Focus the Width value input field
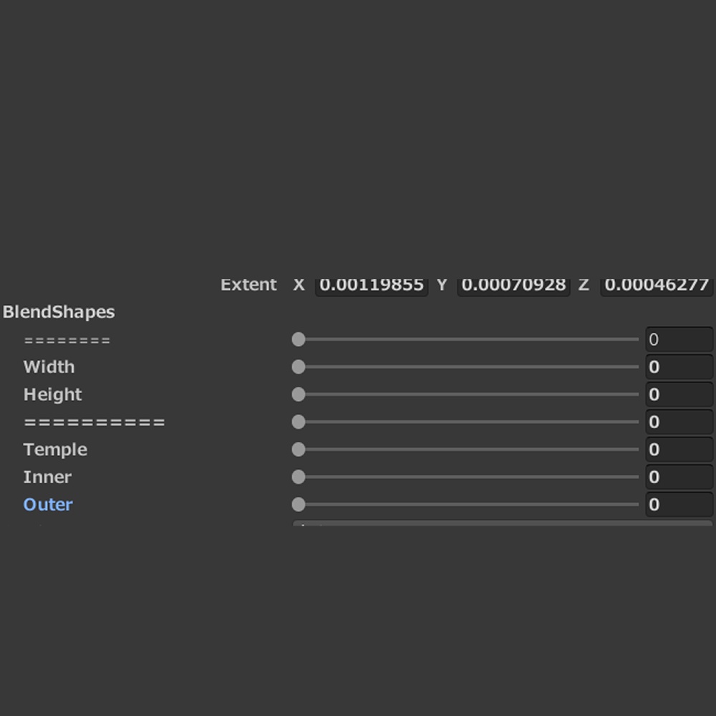Screen dimensions: 716x716 (678, 367)
